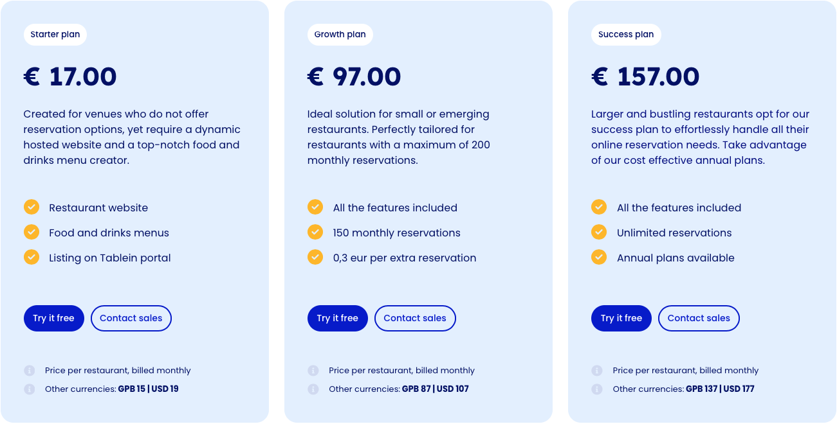Contact sales for the Growth plan
Viewport: 837px width, 424px height.
click(415, 318)
